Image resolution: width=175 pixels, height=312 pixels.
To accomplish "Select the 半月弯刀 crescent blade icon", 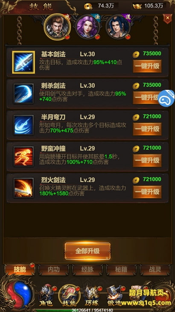I will 23,125.
